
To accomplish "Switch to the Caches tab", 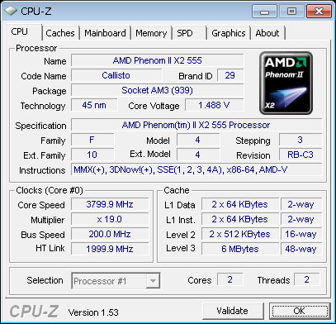I will (x=60, y=33).
